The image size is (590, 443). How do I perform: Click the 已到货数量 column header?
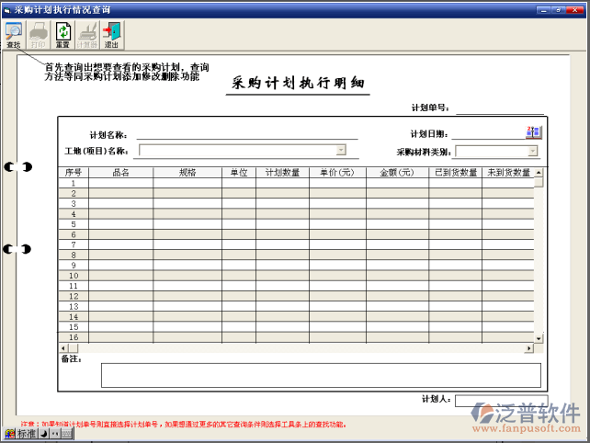pos(455,173)
